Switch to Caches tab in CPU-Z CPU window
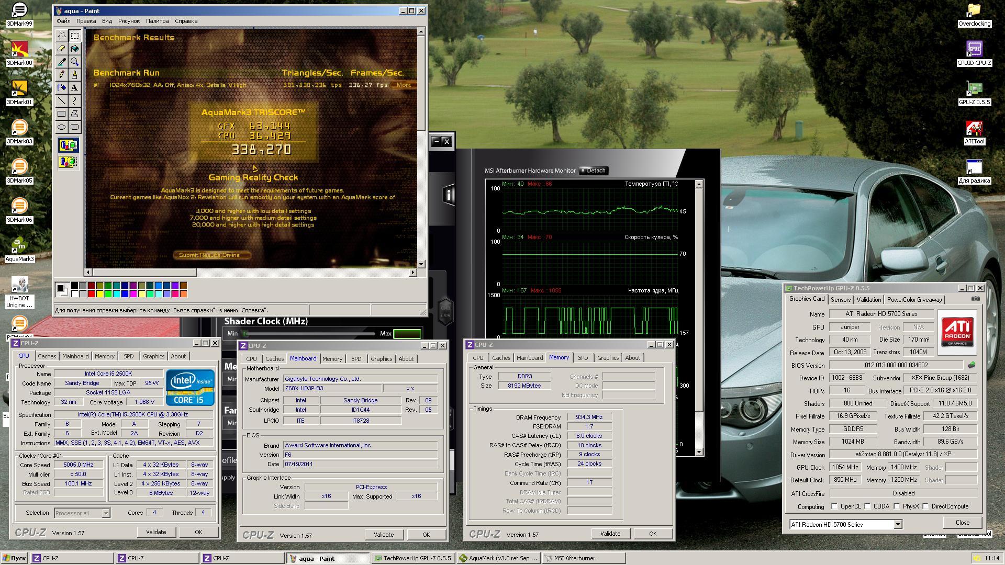The height and width of the screenshot is (565, 1005). click(x=47, y=356)
